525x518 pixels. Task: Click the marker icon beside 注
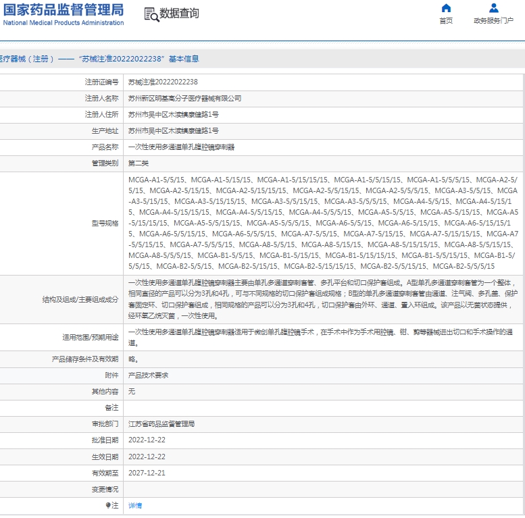click(108, 505)
